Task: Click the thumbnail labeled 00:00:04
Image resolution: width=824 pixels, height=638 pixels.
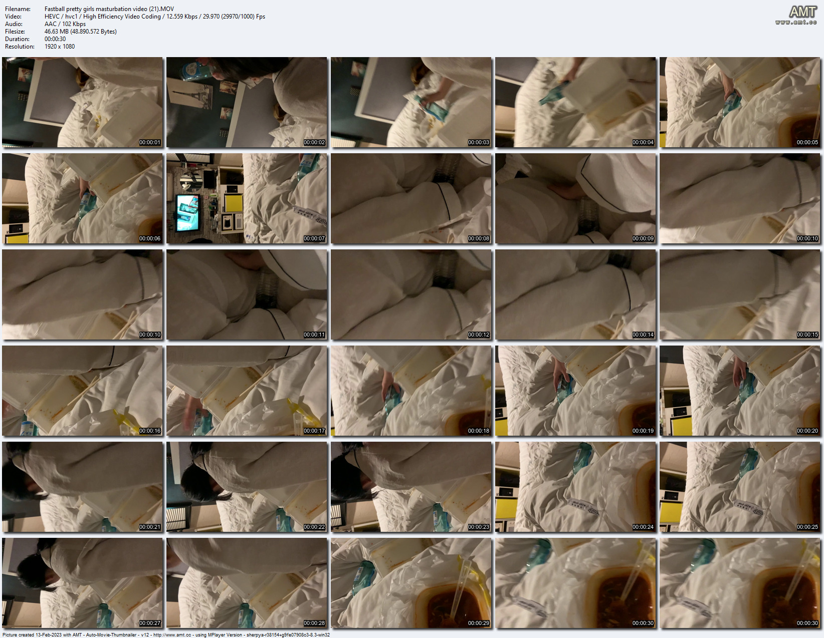Action: [576, 102]
